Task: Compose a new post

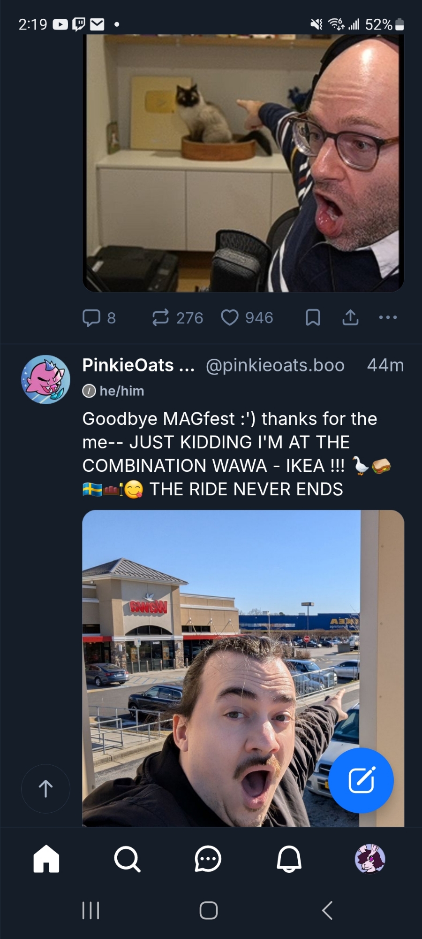Action: pyautogui.click(x=361, y=780)
